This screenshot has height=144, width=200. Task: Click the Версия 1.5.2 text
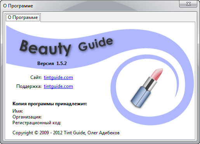(52, 63)
